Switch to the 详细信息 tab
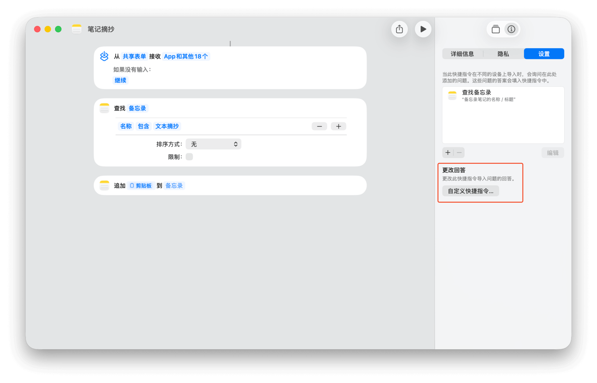The height and width of the screenshot is (383, 597). 462,54
